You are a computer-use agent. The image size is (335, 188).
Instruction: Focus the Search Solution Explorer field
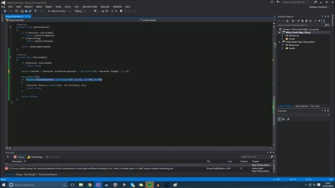point(301,25)
